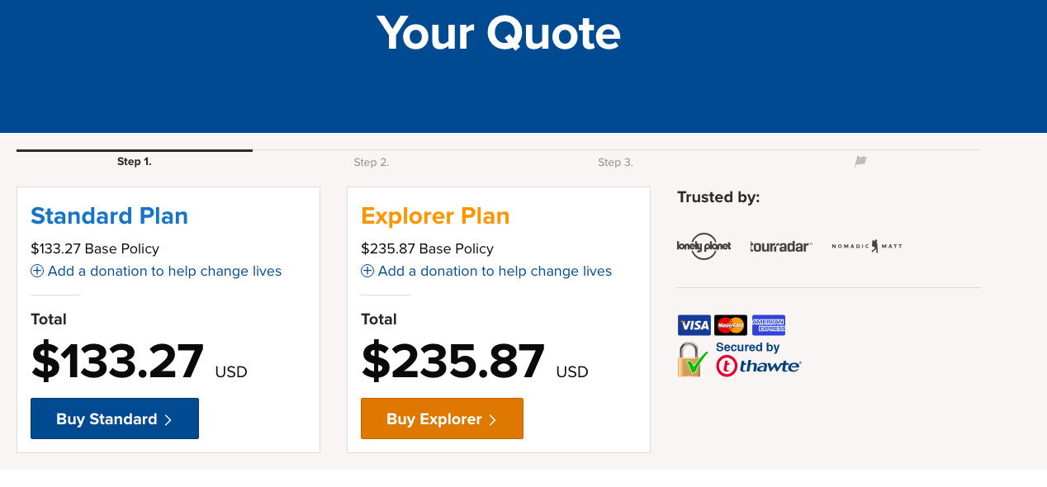Expand the donation option under Explorer Plan
The width and height of the screenshot is (1047, 487).
[494, 271]
